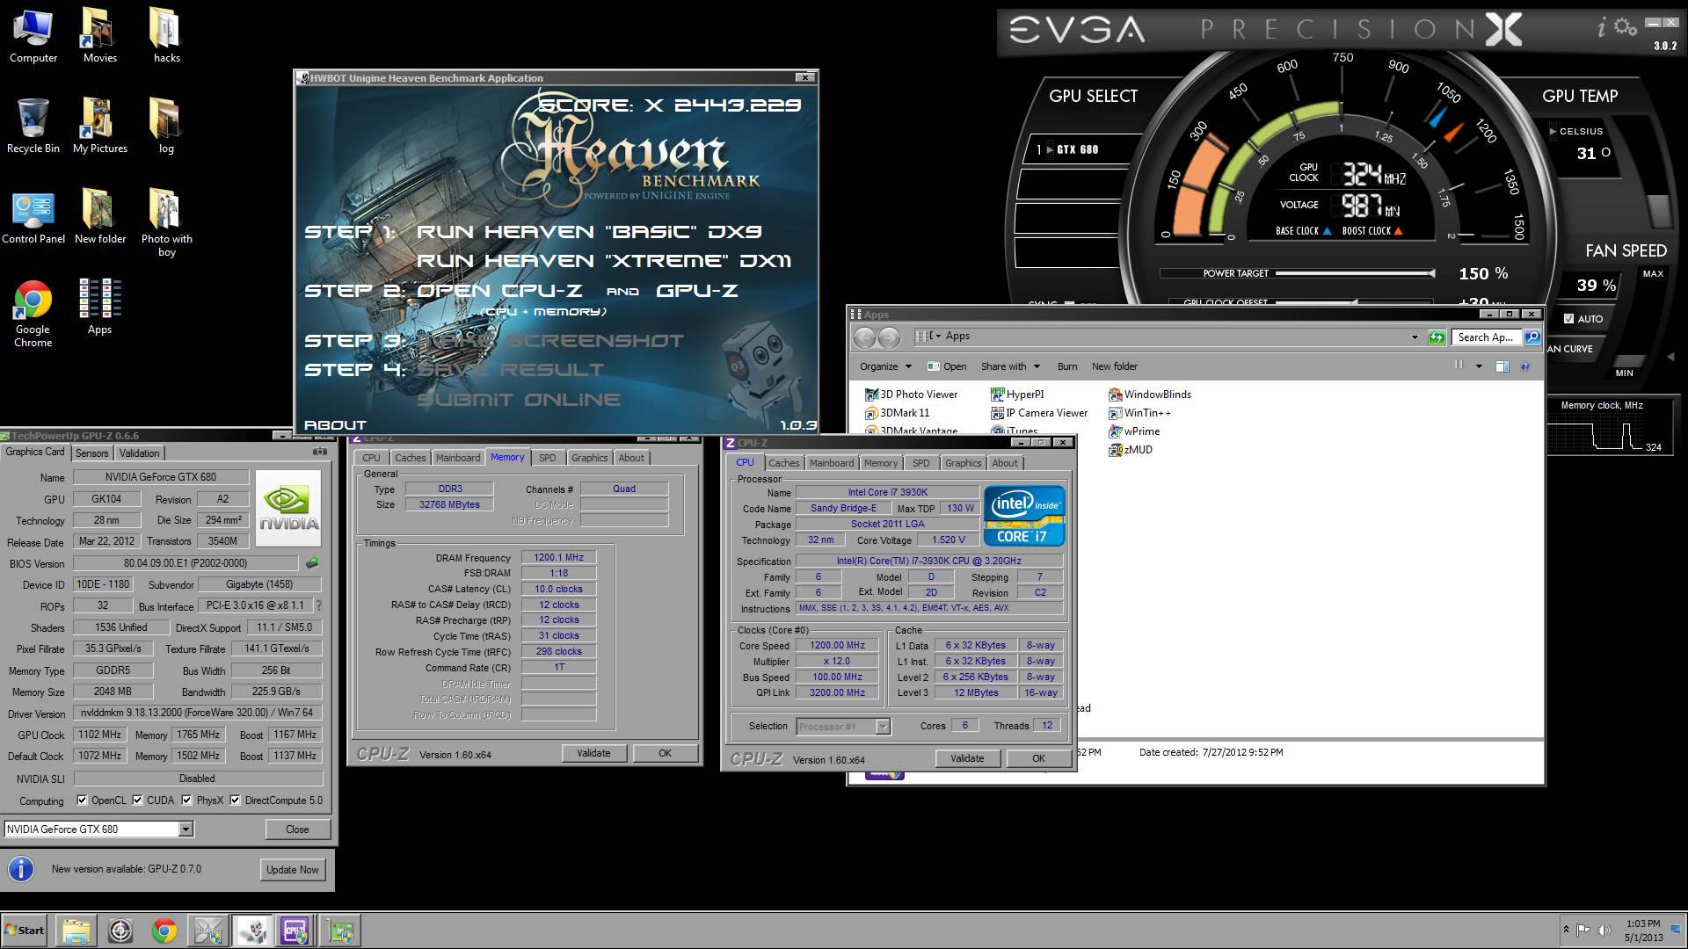
Task: Click the volume speaker icon in the system tray
Action: point(1604,931)
